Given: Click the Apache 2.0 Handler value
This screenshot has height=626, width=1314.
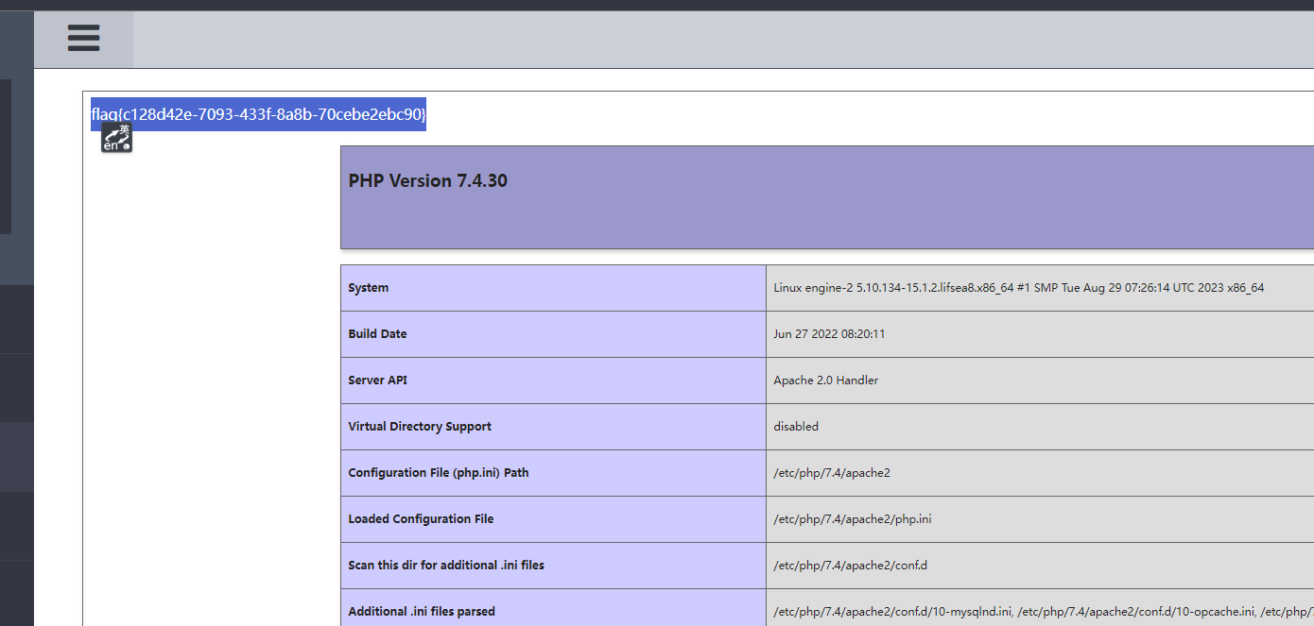Looking at the screenshot, I should click(825, 381).
